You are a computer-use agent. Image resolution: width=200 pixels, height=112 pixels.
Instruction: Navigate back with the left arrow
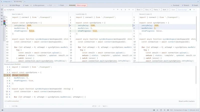pyautogui.click(x=2, y=5)
